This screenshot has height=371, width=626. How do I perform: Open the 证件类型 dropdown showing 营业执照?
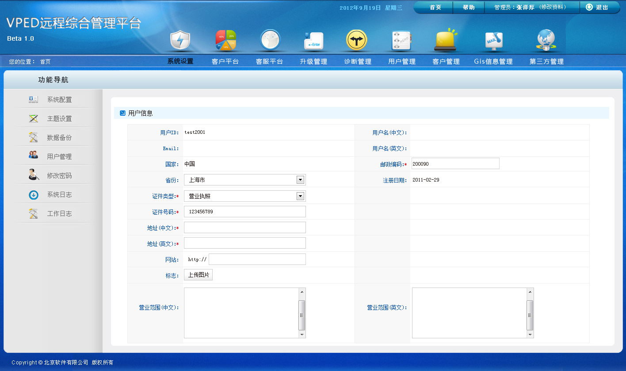click(245, 196)
